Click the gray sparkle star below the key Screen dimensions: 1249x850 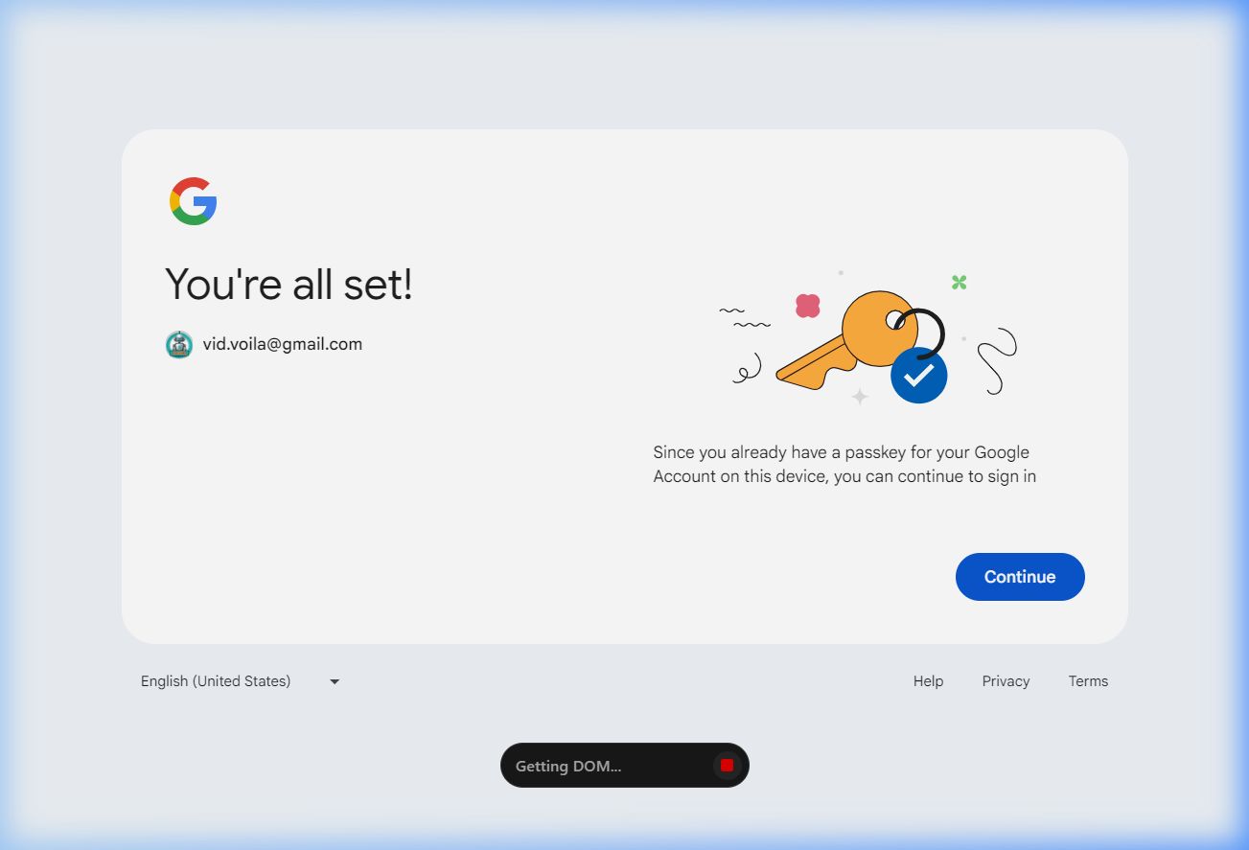pyautogui.click(x=860, y=396)
